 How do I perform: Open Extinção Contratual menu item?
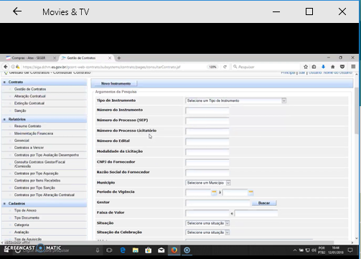(x=29, y=103)
